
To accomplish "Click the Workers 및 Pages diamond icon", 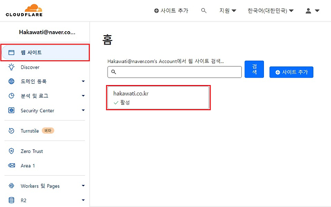I will pos(11,186).
